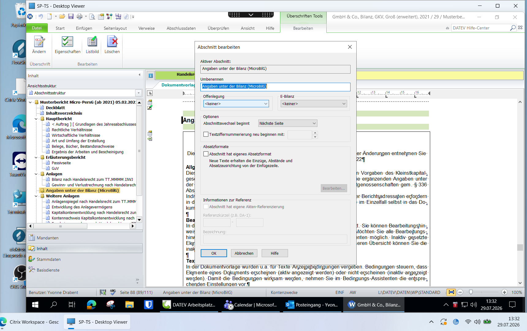Click the printer icon in toolbar
The height and width of the screenshot is (331, 527).
click(80, 17)
